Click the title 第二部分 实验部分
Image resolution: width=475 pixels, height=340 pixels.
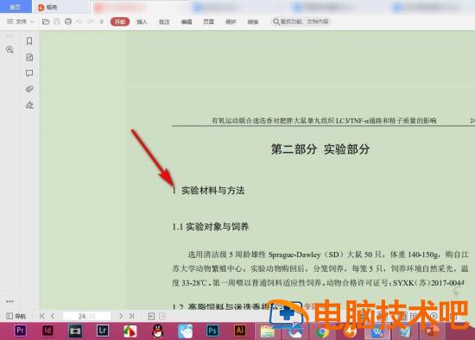[320, 149]
